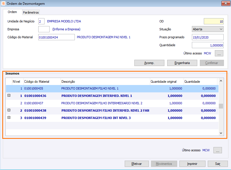Click the Unidade de Negócio field
Viewport: 231px width, 170px height.
pyautogui.click(x=41, y=21)
